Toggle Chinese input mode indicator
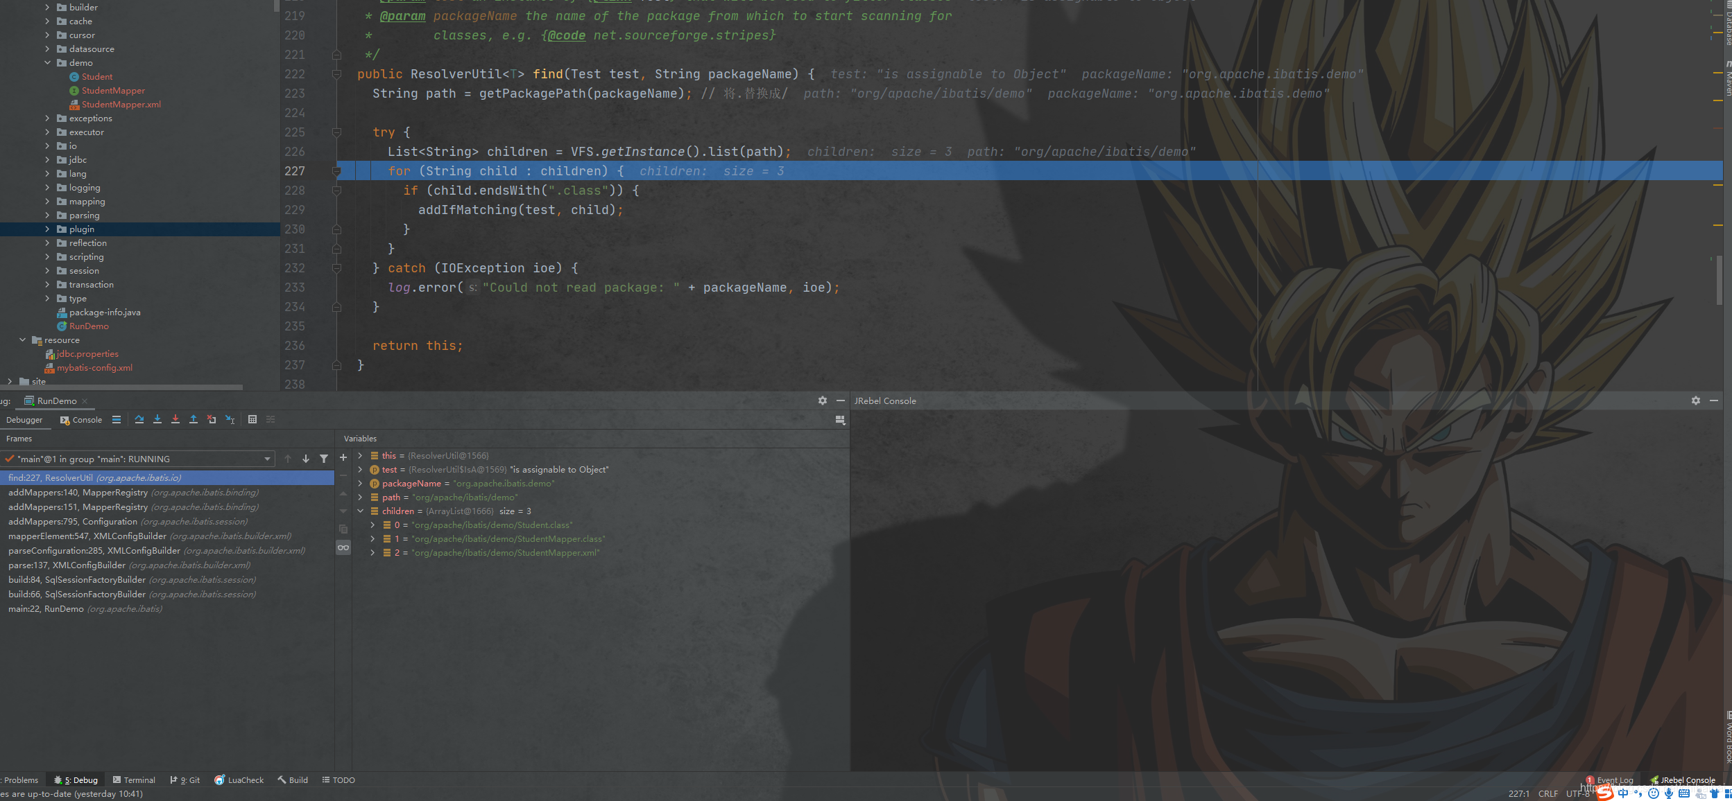 click(1623, 793)
